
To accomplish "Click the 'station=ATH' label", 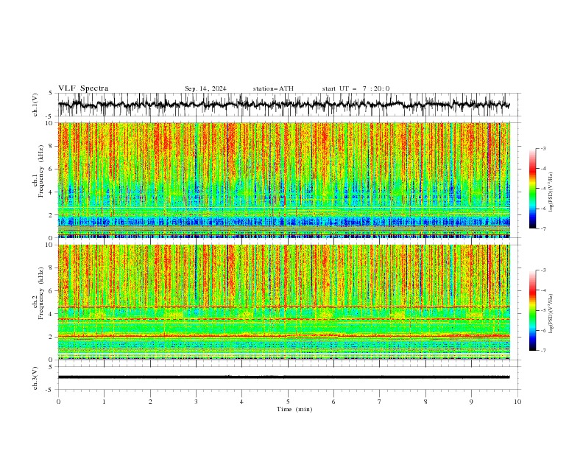I will pos(273,88).
